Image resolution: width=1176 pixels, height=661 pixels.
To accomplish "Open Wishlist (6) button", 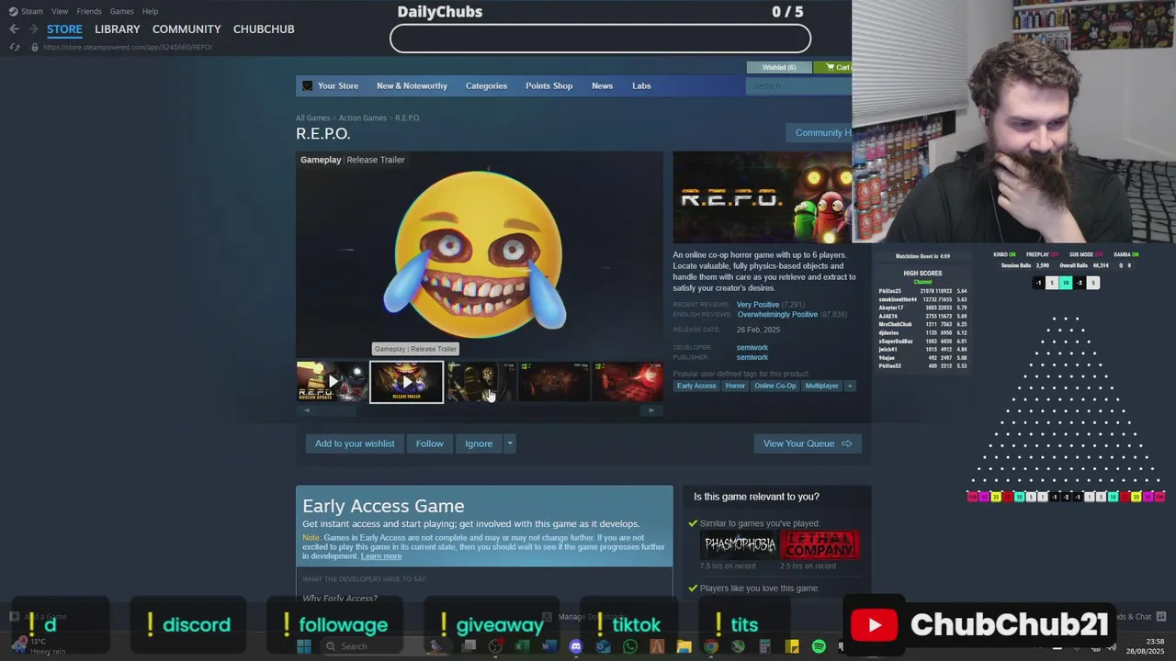I will click(779, 67).
